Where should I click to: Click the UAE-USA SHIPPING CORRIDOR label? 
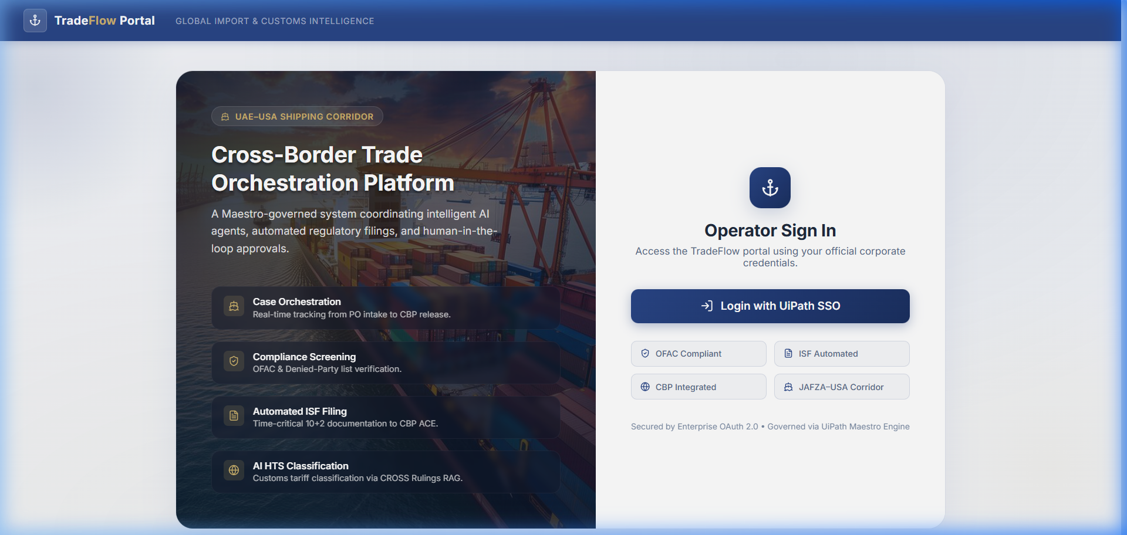point(304,117)
